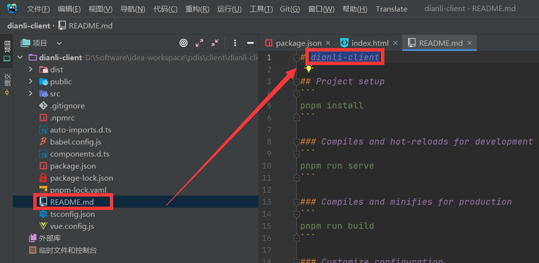Select package.json in project tree
539x263 pixels.
[x=73, y=166]
